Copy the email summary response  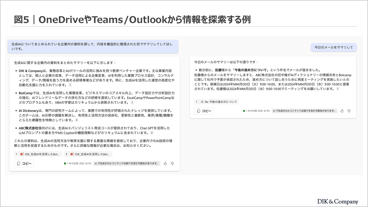(204, 111)
